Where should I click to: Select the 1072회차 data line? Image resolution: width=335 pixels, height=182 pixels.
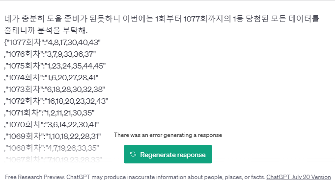[56, 101]
